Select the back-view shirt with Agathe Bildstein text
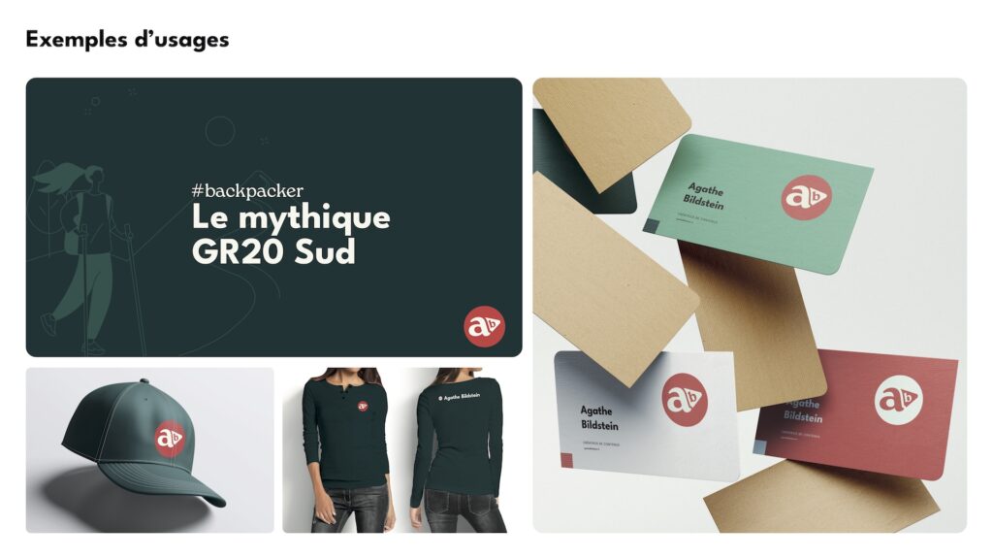993x559 pixels. pyautogui.click(x=458, y=450)
